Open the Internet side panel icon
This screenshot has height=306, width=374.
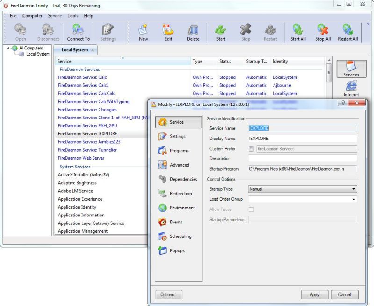coord(351,89)
